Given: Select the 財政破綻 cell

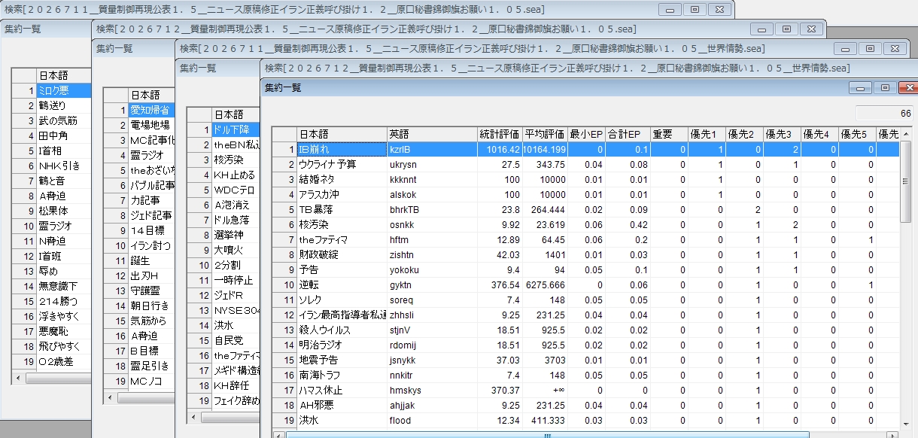Looking at the screenshot, I should [x=342, y=254].
